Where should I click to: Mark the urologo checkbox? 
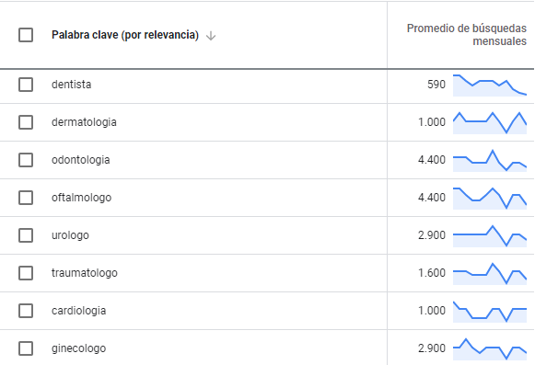pos(26,235)
